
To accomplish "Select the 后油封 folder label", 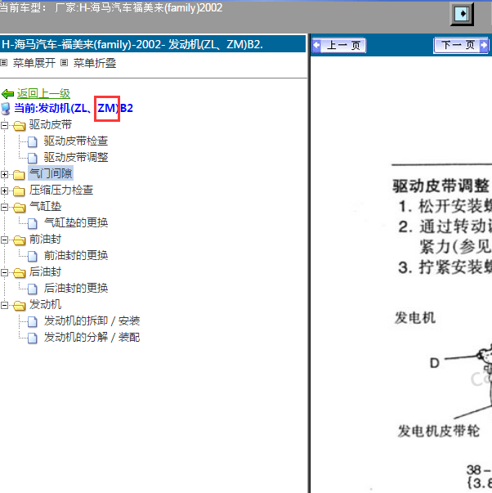I will click(45, 271).
